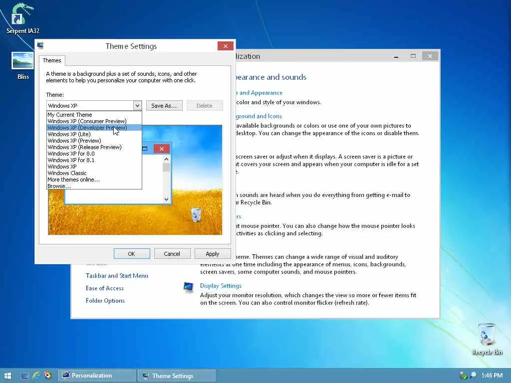Open Background and Icons link in Personalization
Image resolution: width=511 pixels, height=383 pixels.
(x=258, y=116)
